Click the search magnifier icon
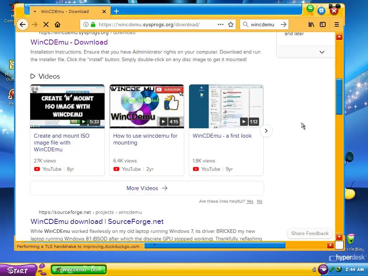Viewport: 368px width, 276px height. pyautogui.click(x=245, y=24)
